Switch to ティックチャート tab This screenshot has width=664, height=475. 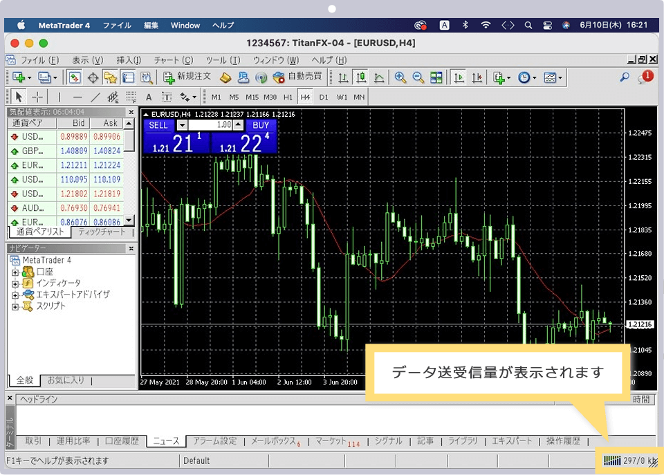[102, 232]
